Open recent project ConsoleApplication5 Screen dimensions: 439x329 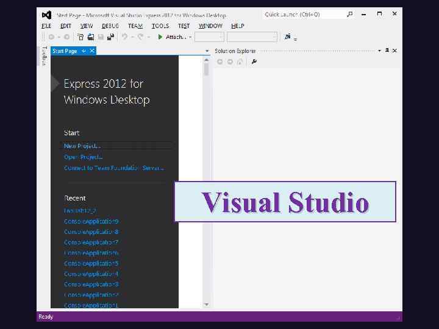91,263
